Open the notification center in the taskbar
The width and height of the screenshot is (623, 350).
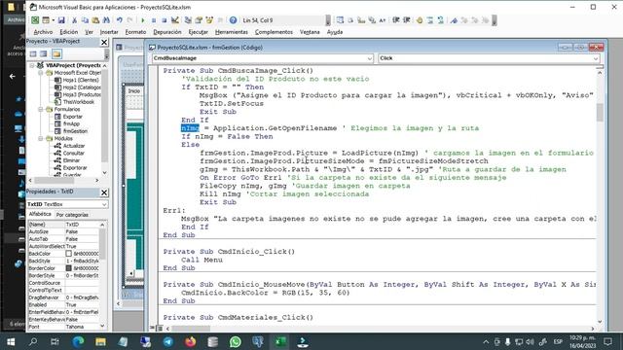pyautogui.click(x=607, y=341)
